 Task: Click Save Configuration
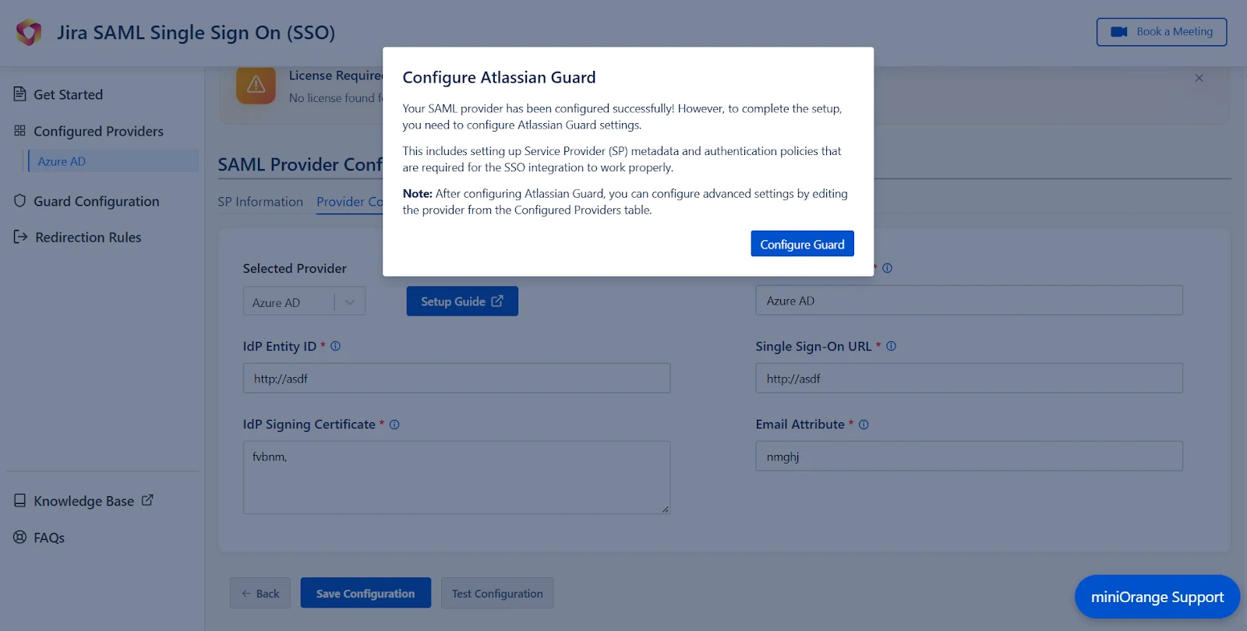tap(366, 593)
